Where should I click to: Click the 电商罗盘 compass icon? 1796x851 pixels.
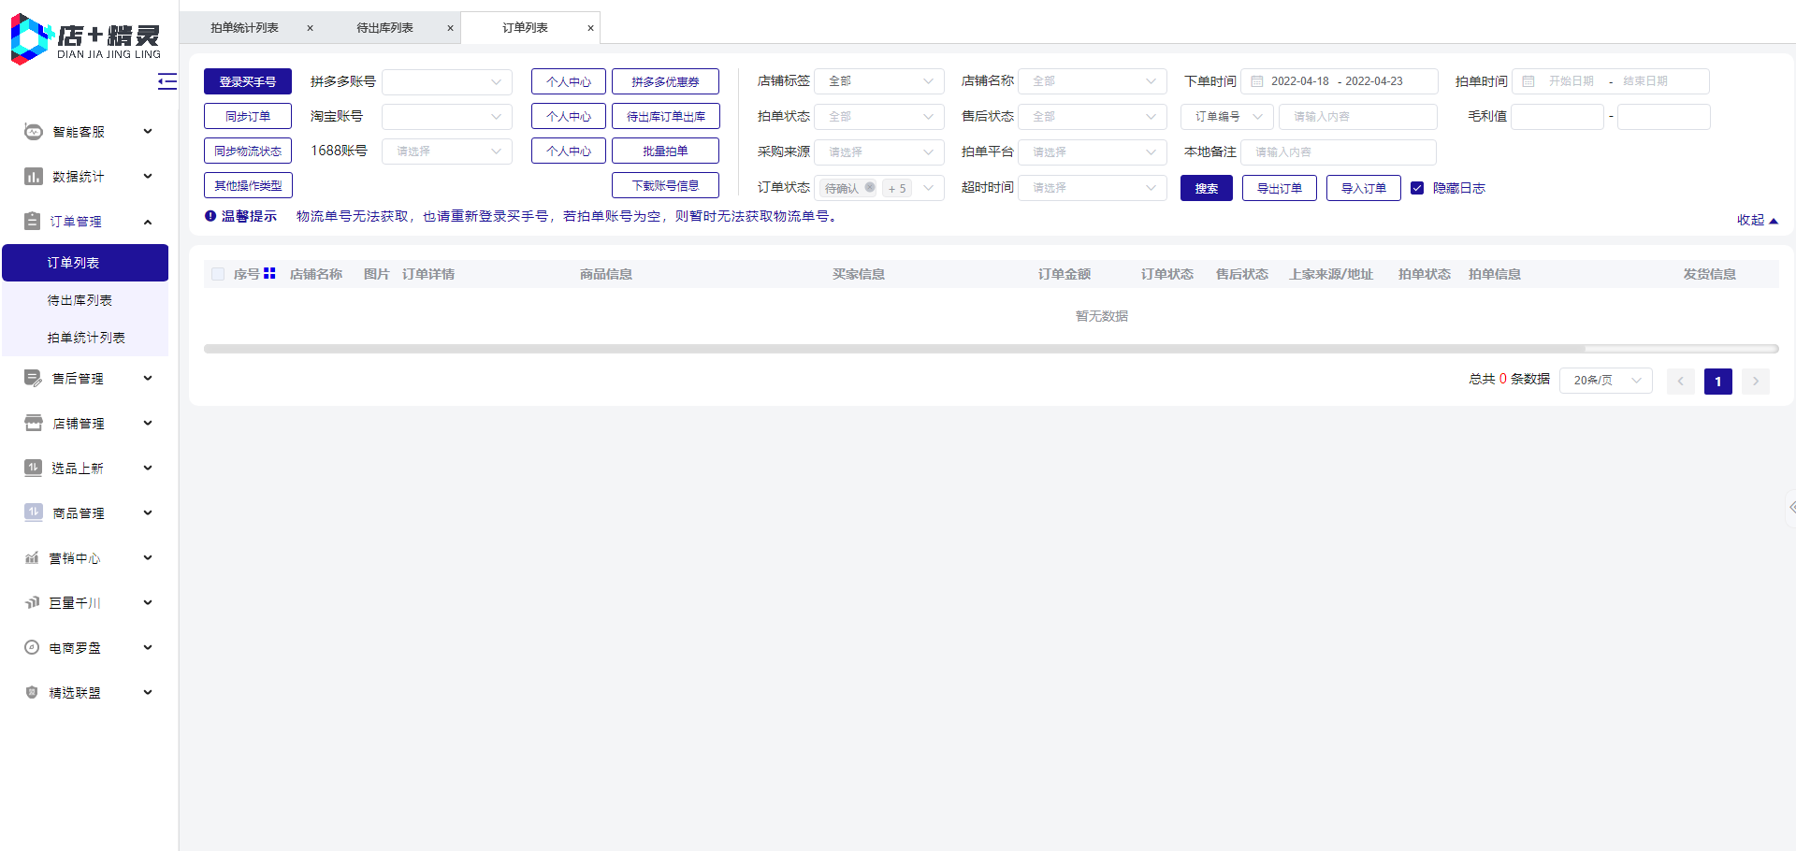tap(32, 647)
